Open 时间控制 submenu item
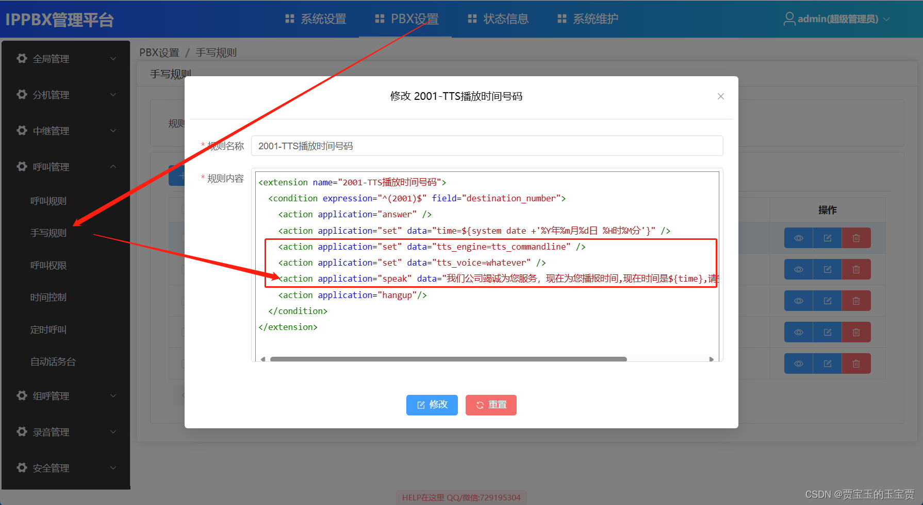 pyautogui.click(x=48, y=298)
